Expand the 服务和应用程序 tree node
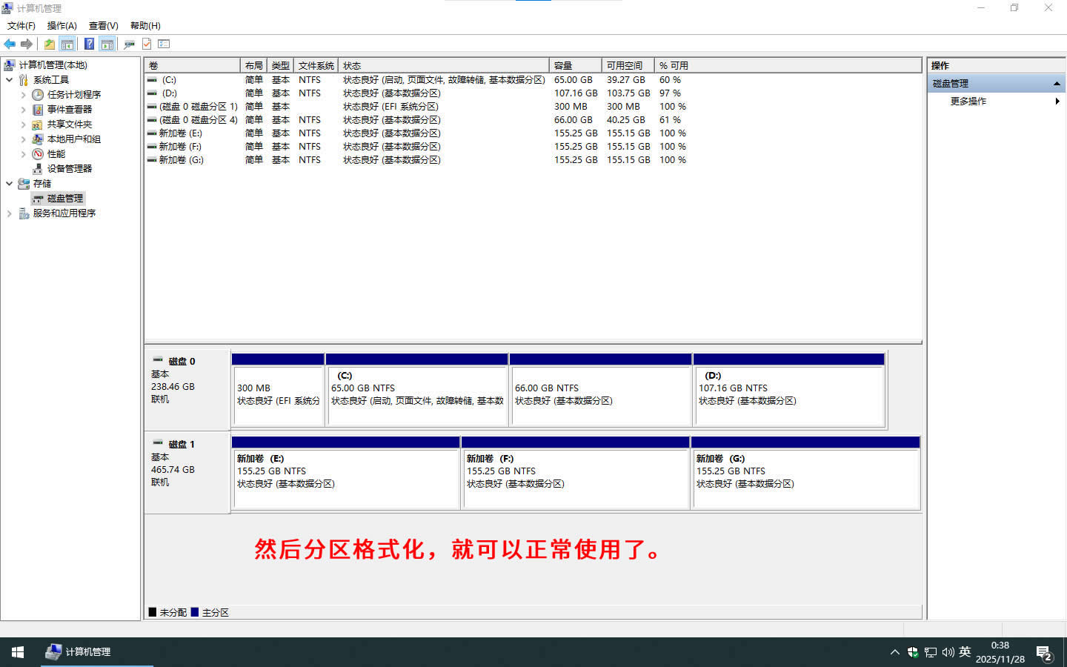Screen dimensions: 1067x667 pyautogui.click(x=9, y=213)
